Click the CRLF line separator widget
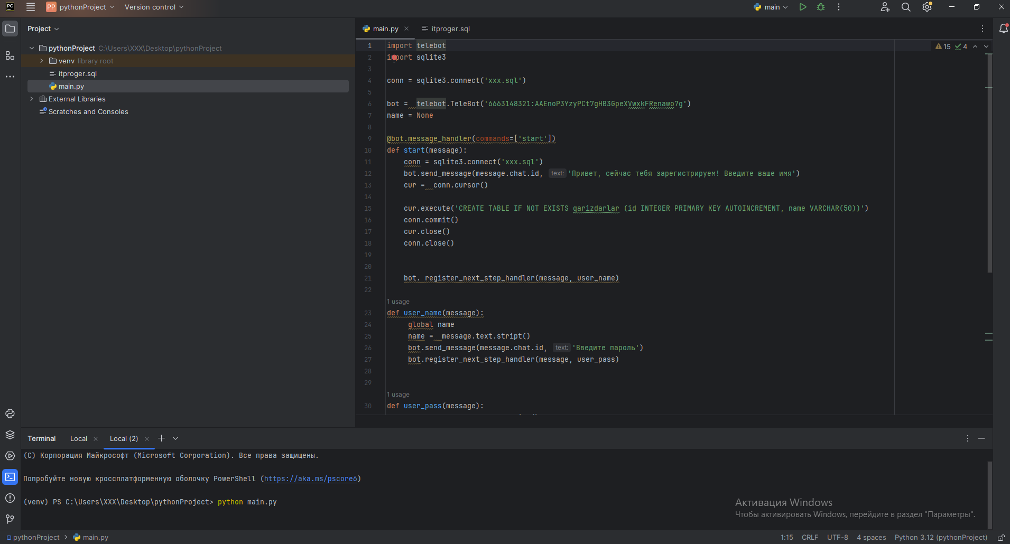1010x544 pixels. pyautogui.click(x=810, y=538)
